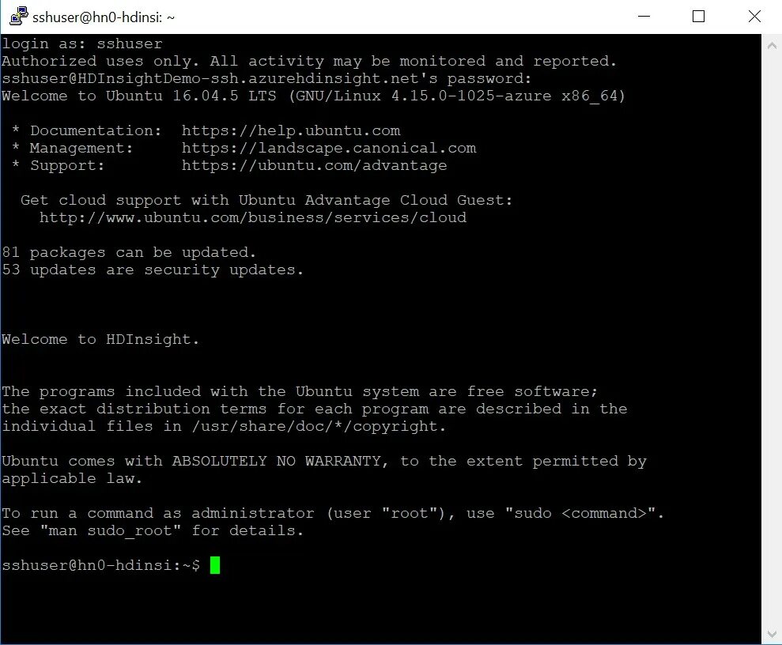The image size is (782, 645).
Task: Click the scrollbar down arrow
Action: [772, 635]
